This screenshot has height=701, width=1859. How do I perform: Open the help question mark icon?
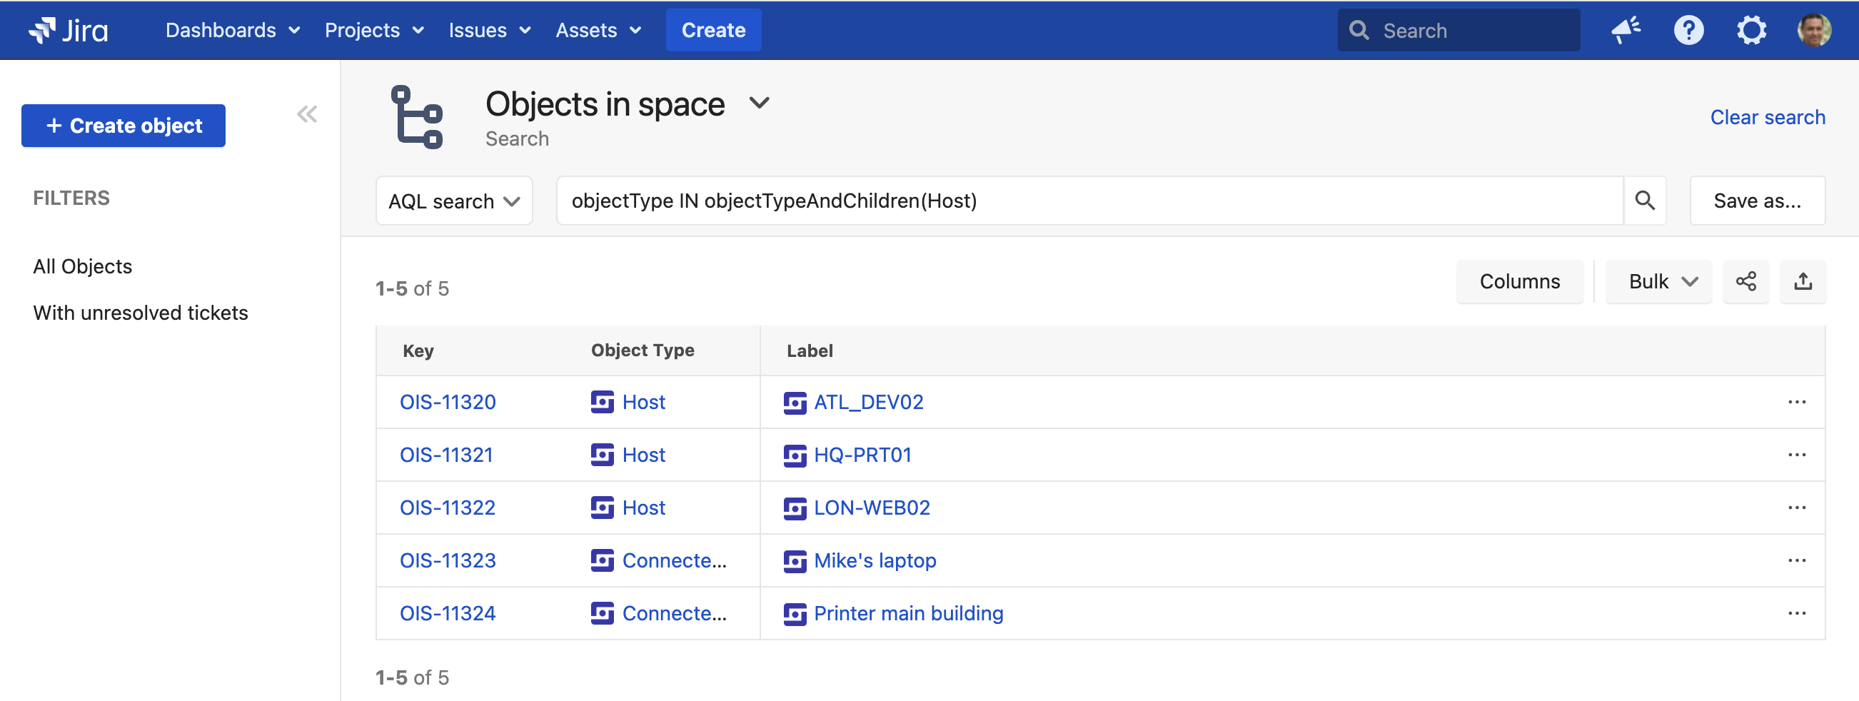click(1688, 30)
